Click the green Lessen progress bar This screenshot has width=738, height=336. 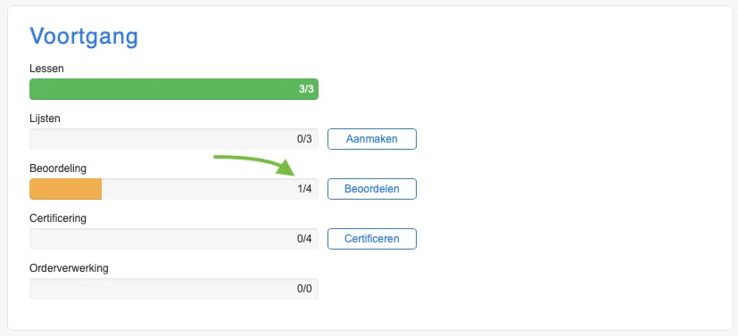click(x=174, y=89)
